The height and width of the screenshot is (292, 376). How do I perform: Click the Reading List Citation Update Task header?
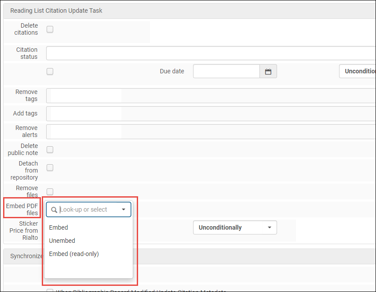56,11
